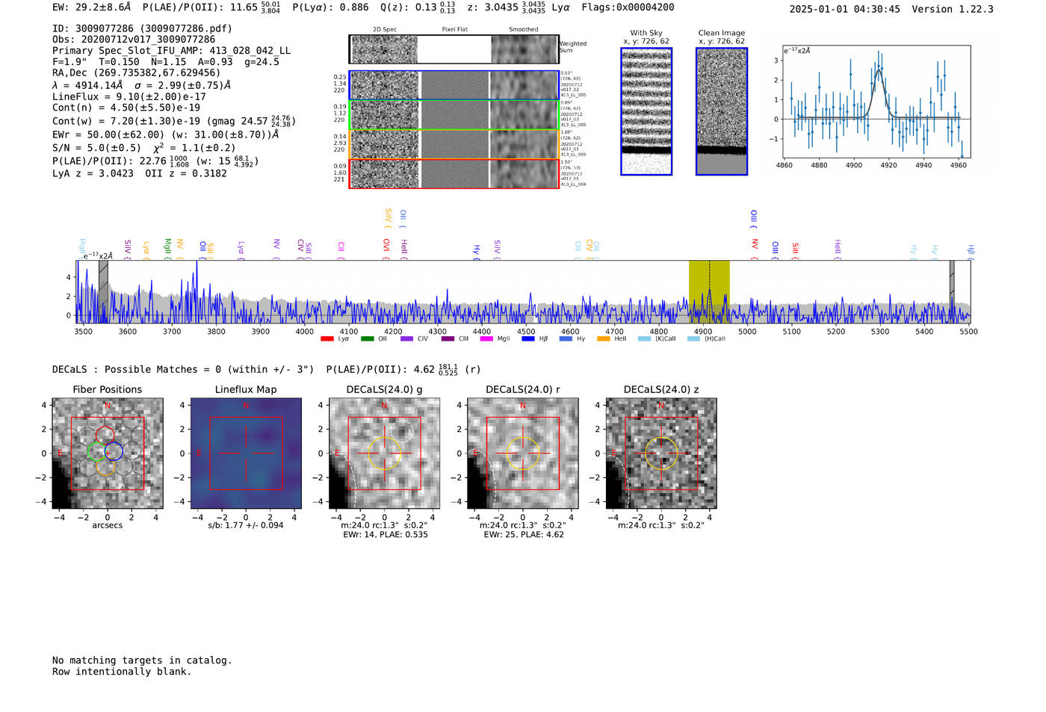The height and width of the screenshot is (712, 1046).
Task: Click the EWr = 50.00(±62.00) line
Action: coord(165,135)
